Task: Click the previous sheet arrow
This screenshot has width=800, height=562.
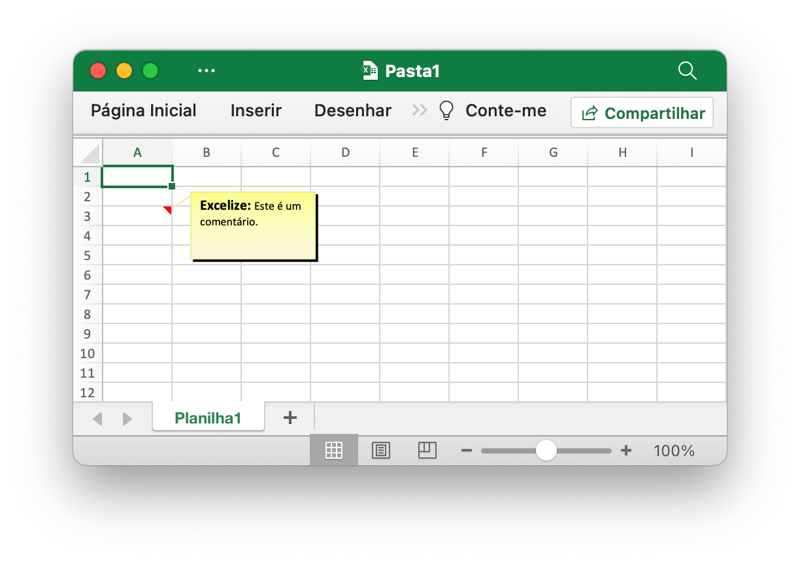Action: 98,418
